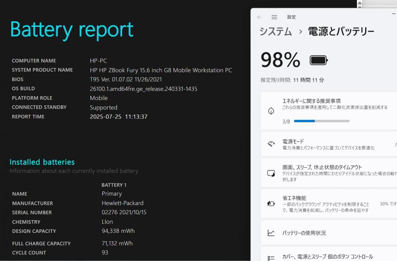Viewport: 397px width, 261px height.
Task: Click the leaf icon for energy recommendations
Action: [271, 111]
